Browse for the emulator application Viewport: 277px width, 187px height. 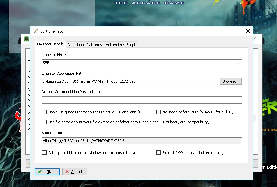(230, 81)
